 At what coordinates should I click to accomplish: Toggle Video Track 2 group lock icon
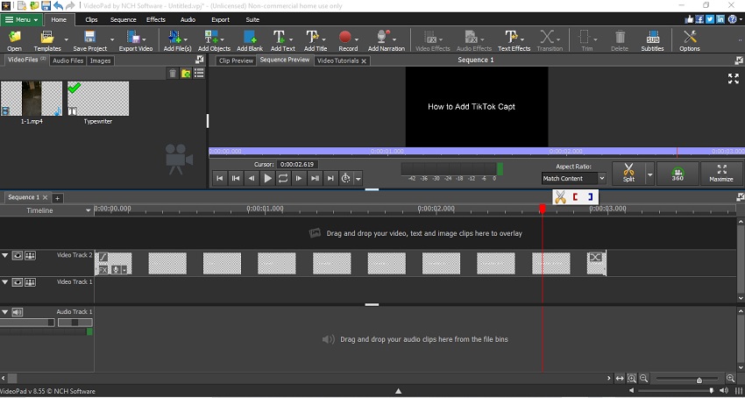click(x=31, y=255)
